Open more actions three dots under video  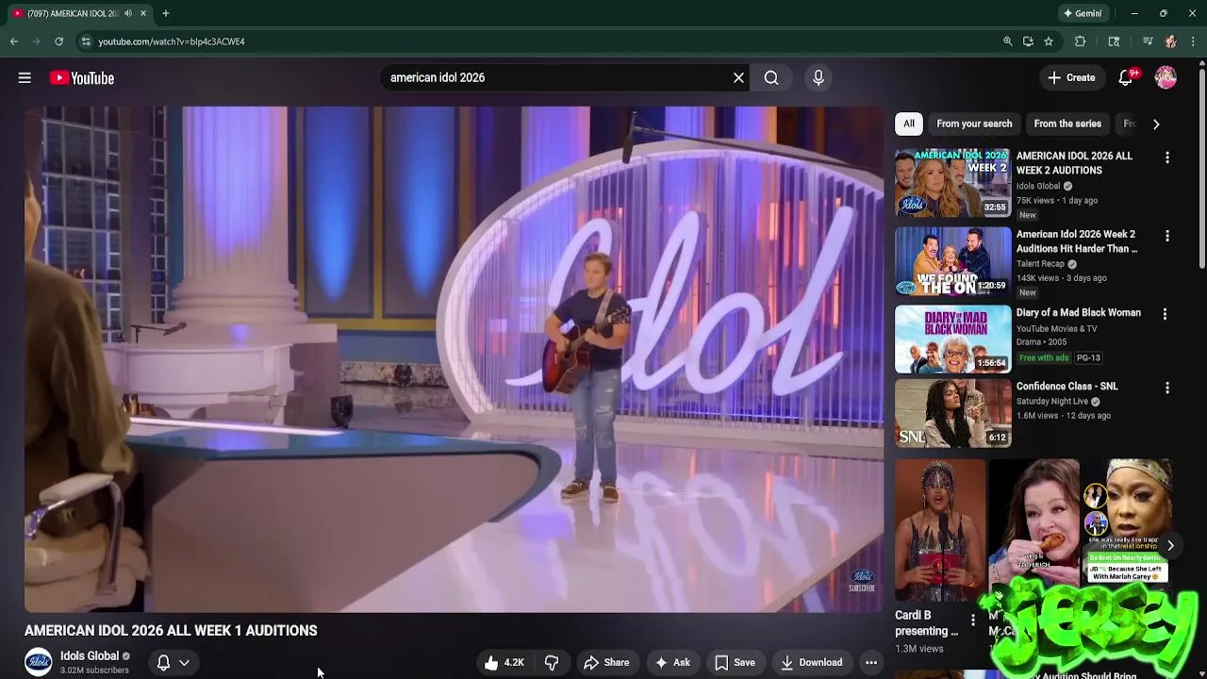click(871, 663)
